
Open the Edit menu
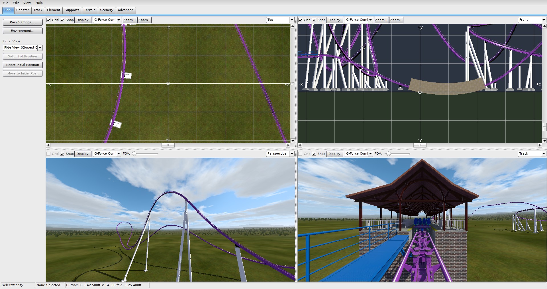[x=16, y=3]
